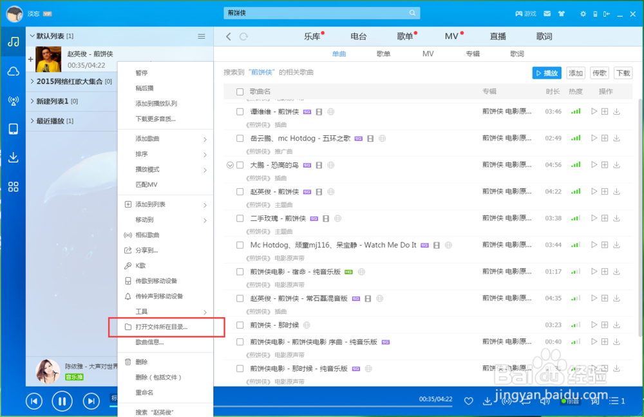Open the mail message icon

point(547,14)
